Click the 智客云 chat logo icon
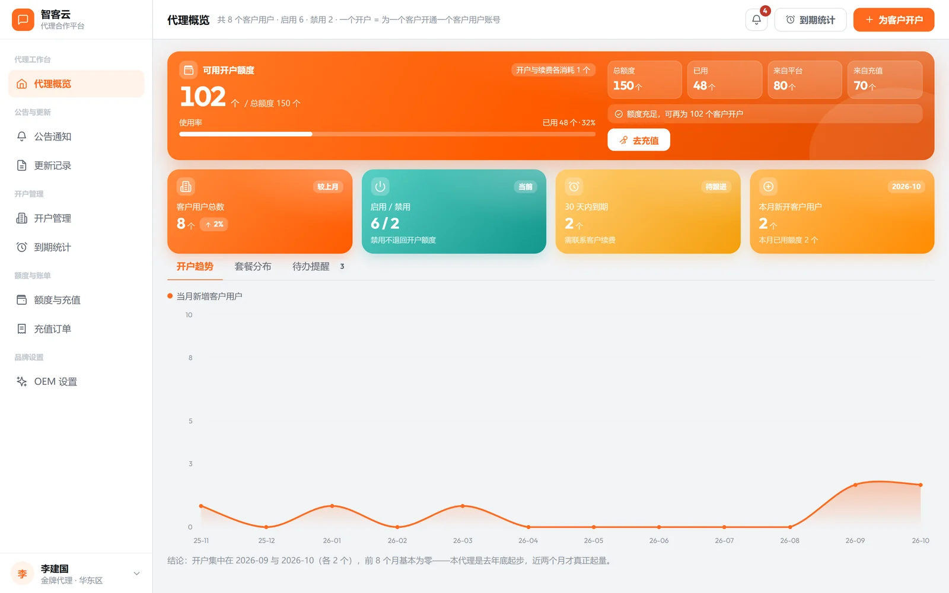949x593 pixels. [x=23, y=20]
